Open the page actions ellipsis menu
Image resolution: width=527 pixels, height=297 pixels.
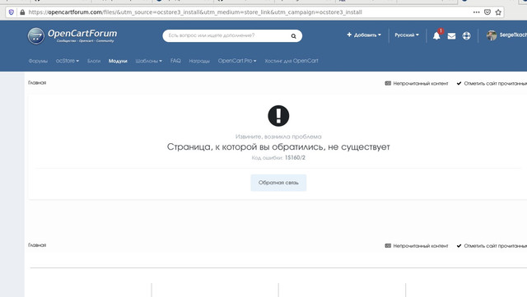(x=476, y=12)
